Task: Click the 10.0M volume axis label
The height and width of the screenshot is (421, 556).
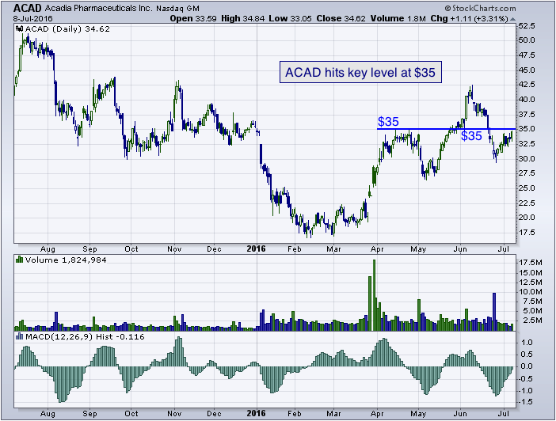Action: [x=531, y=292]
